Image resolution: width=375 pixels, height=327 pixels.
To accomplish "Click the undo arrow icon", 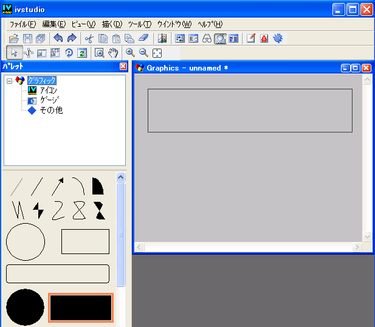I will point(58,38).
